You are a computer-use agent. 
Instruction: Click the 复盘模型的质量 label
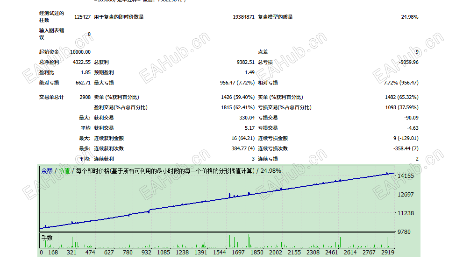[275, 17]
